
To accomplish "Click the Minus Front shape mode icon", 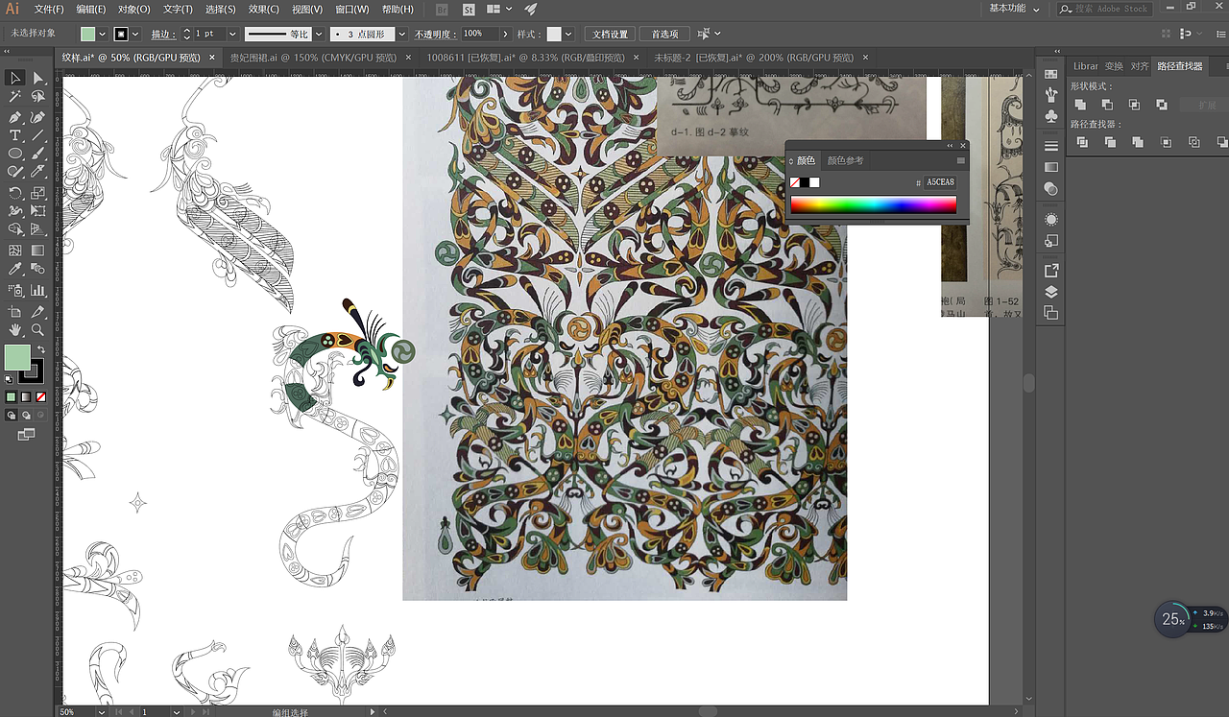I will (x=1107, y=104).
